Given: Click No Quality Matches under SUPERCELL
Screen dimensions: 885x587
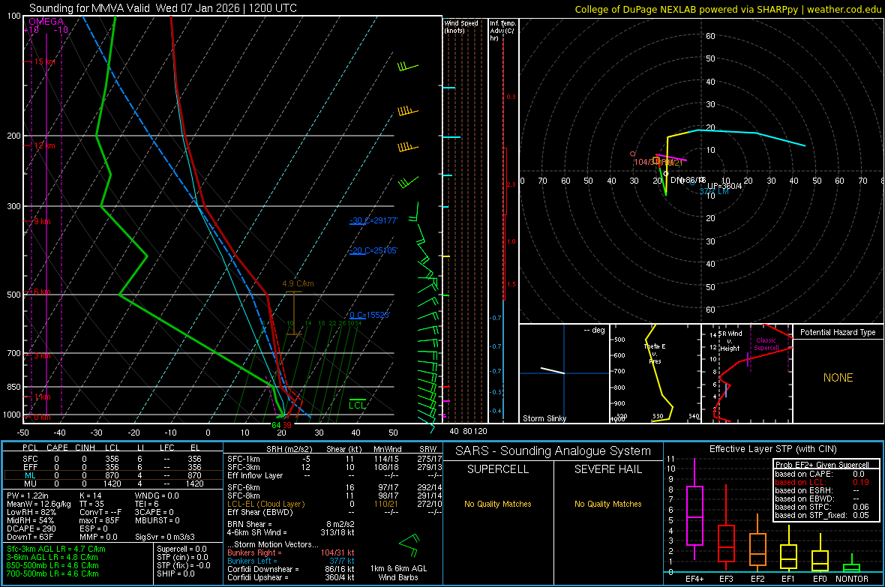Looking at the screenshot, I should coord(498,504).
